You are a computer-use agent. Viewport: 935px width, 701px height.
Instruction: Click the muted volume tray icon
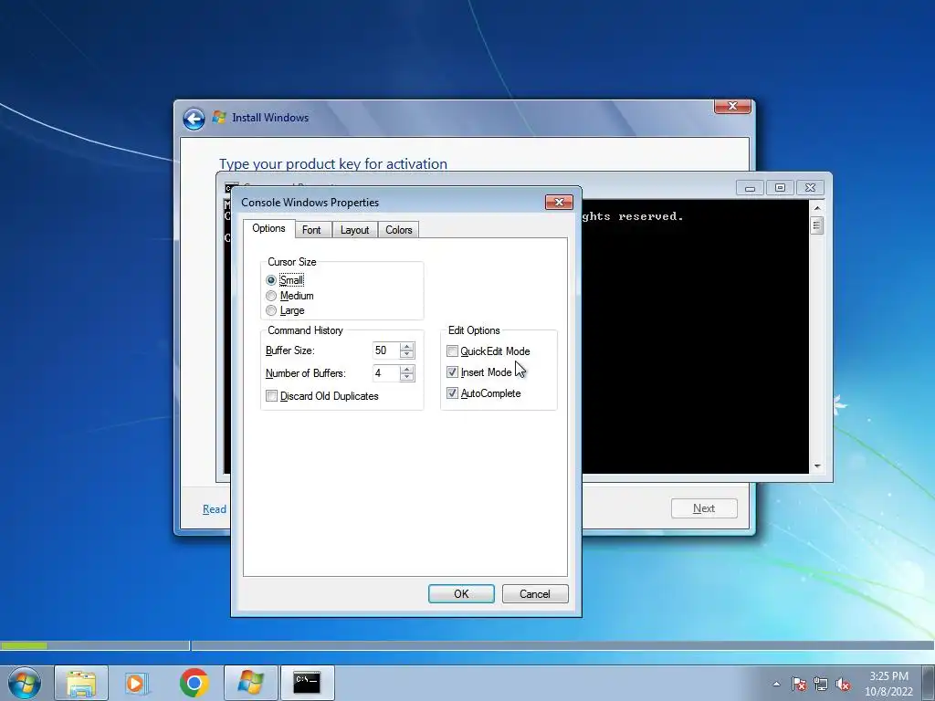[843, 684]
